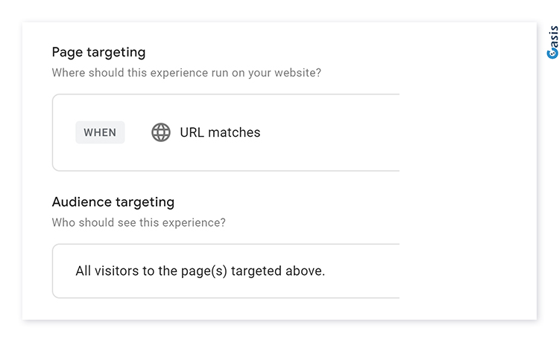This screenshot has height=342, width=559.
Task: Select the All visitors audience text
Action: (x=200, y=271)
